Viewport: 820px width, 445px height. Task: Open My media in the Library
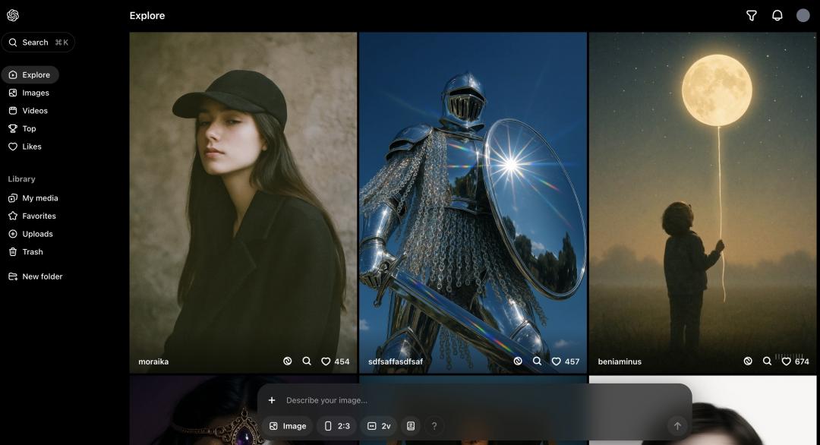click(39, 198)
